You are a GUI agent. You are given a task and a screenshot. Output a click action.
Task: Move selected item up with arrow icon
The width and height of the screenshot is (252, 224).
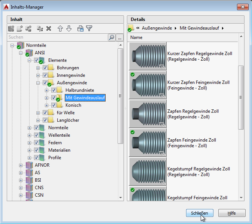click(x=60, y=28)
